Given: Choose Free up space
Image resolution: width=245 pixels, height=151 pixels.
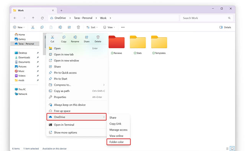Looking at the screenshot, I should [x=77, y=111].
